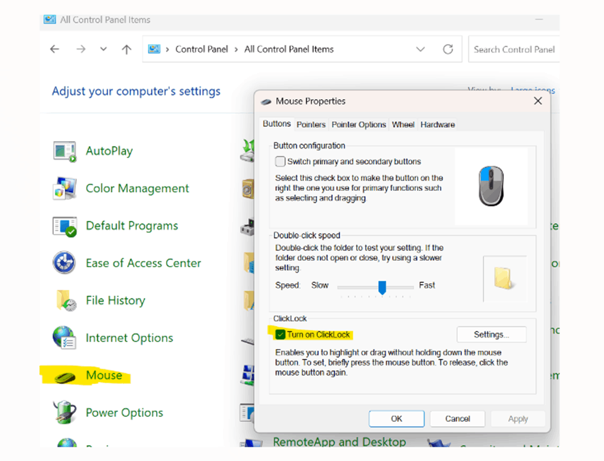Uncheck Turn on ClickLock

coord(280,334)
